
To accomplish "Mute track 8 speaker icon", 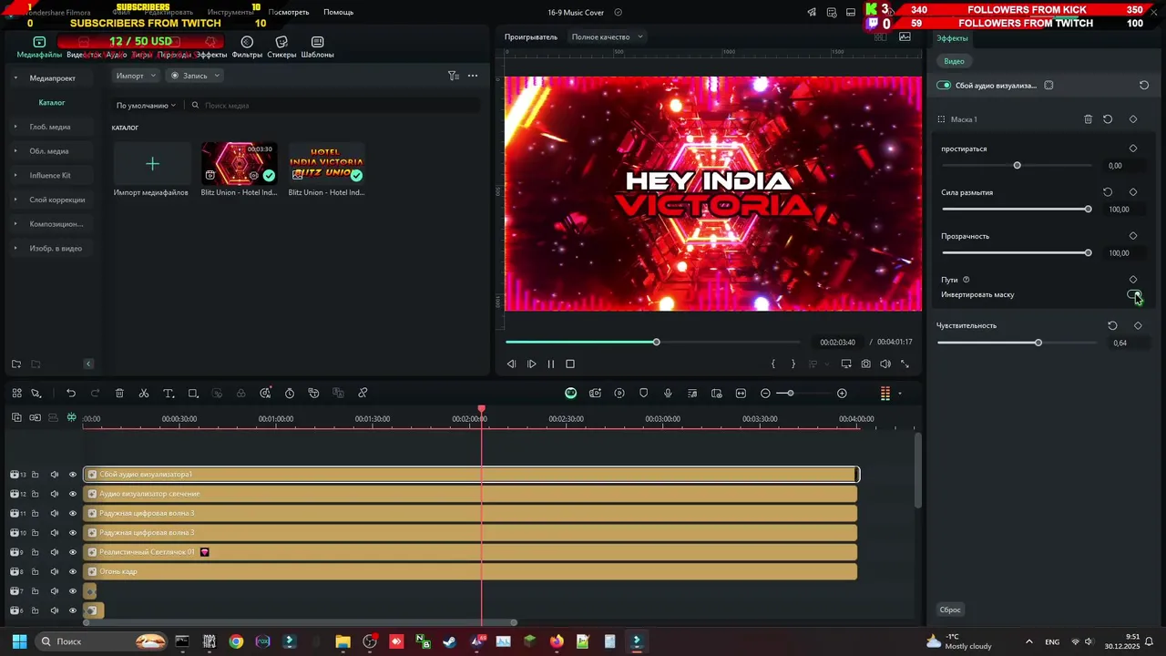I will pos(54,572).
